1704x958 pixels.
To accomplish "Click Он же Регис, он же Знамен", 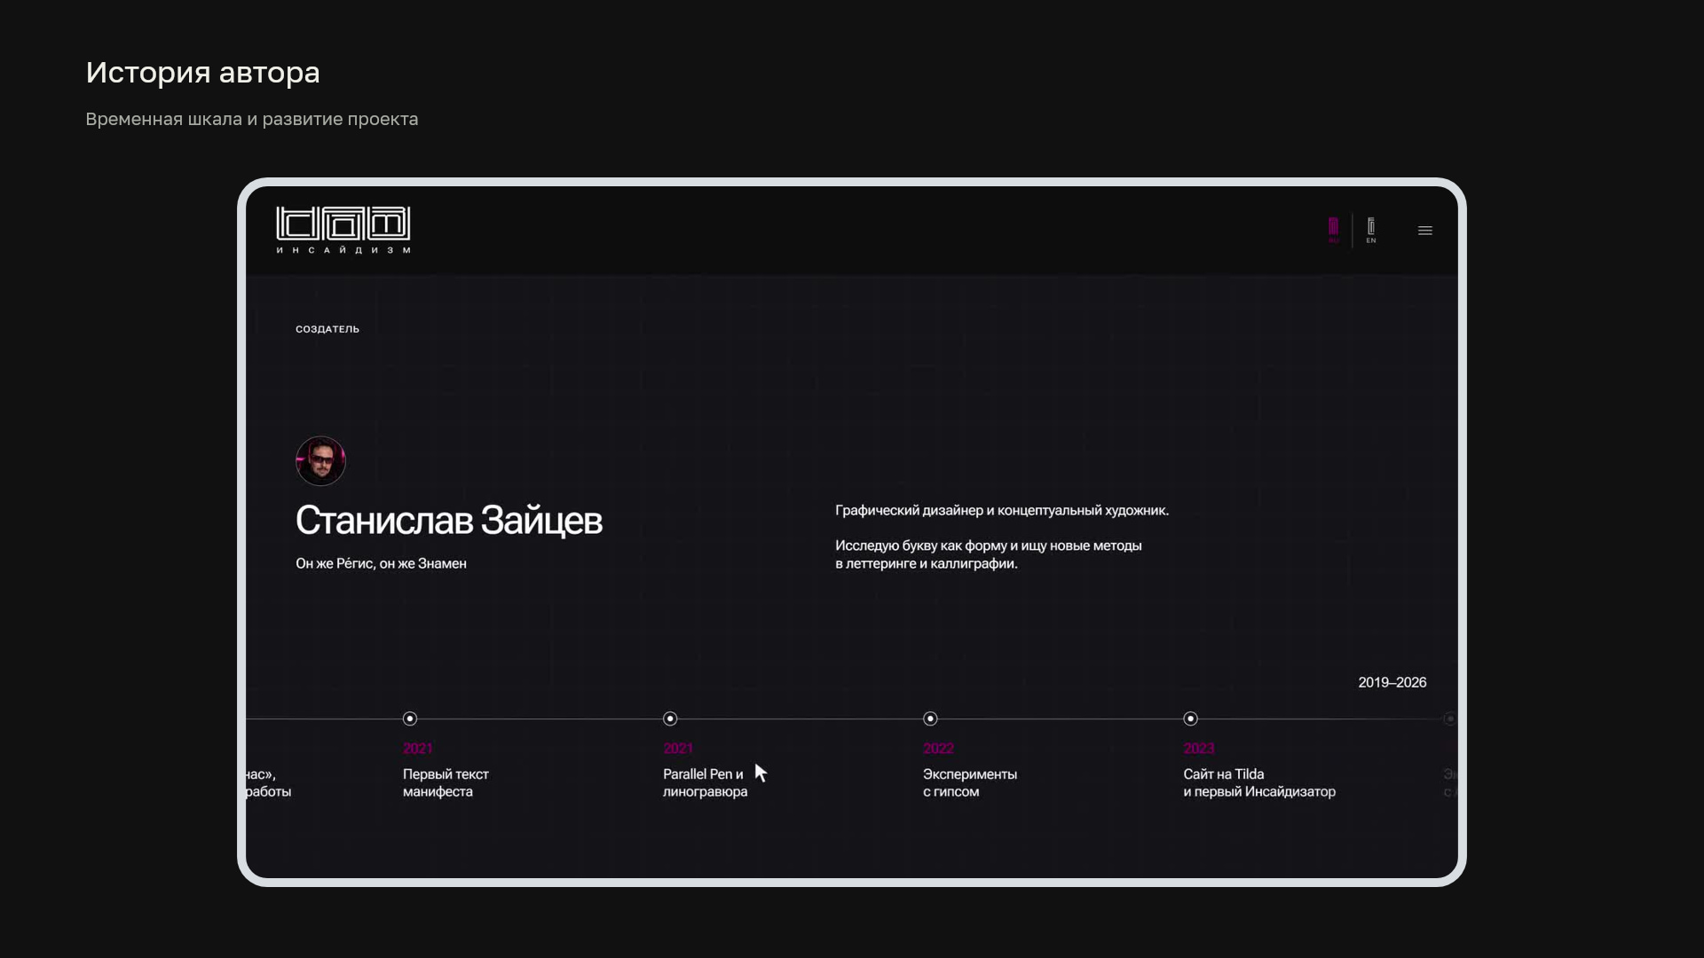I will [381, 563].
